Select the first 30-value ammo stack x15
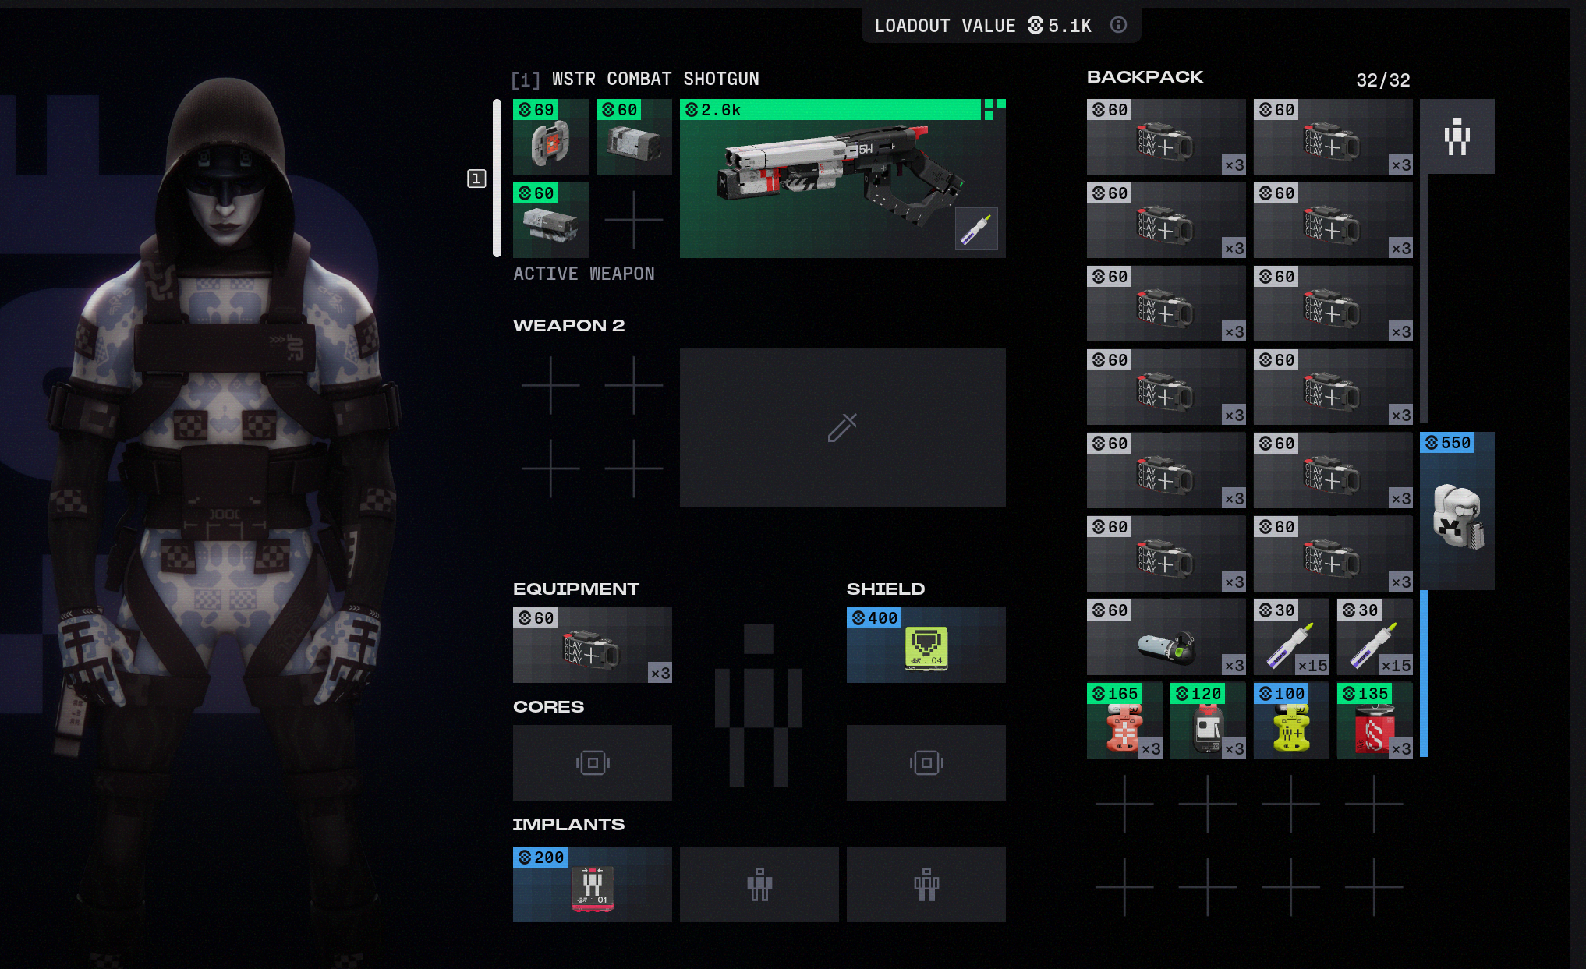 [x=1290, y=638]
